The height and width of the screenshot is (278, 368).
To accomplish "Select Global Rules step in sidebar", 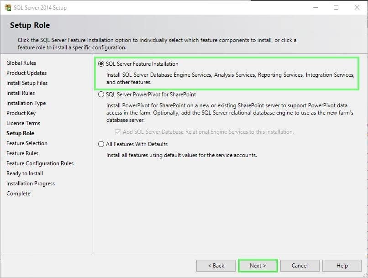I will (x=21, y=63).
